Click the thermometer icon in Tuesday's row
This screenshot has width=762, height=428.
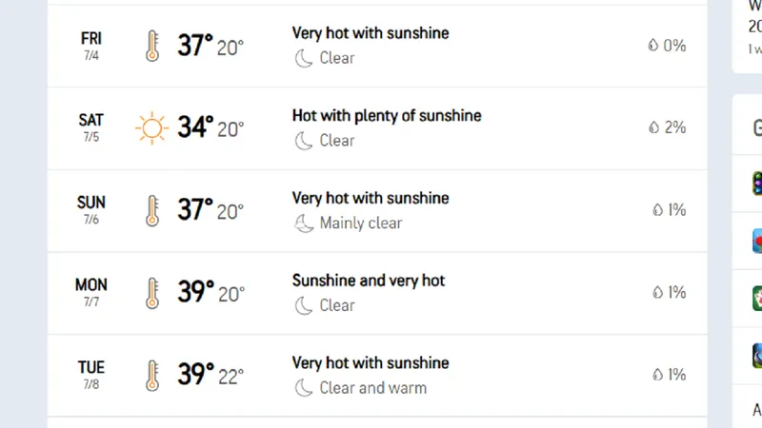point(152,376)
